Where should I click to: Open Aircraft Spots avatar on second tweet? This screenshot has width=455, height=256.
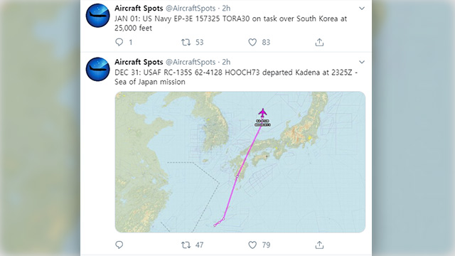pyautogui.click(x=98, y=69)
